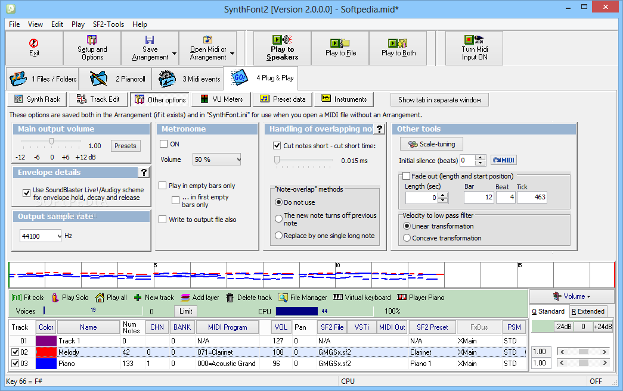This screenshot has width=623, height=391.
Task: Switch to 1 Files / Folders tab
Action: (42, 79)
